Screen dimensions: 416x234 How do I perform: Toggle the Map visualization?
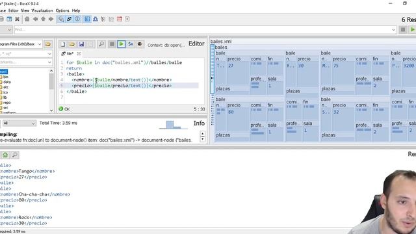click(87, 19)
